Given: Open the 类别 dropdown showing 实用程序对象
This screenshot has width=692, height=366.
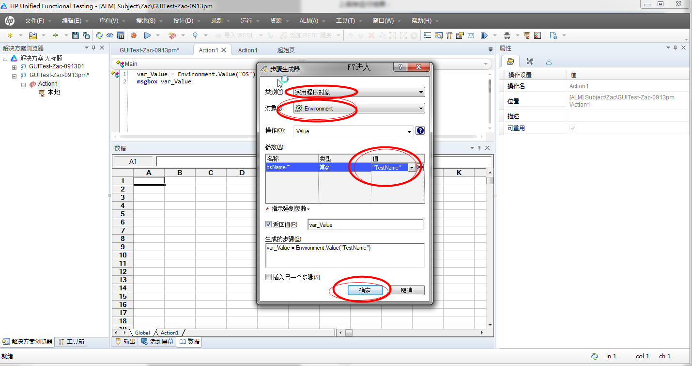Looking at the screenshot, I should coord(359,92).
